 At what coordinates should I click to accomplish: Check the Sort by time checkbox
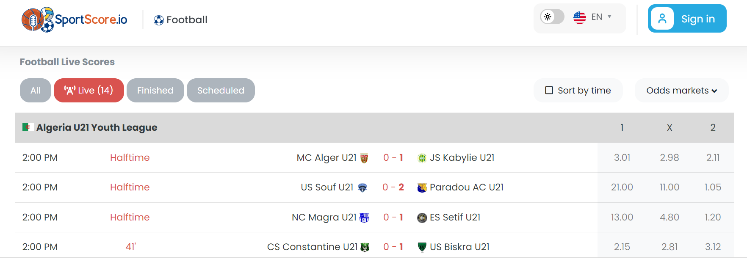(x=549, y=90)
